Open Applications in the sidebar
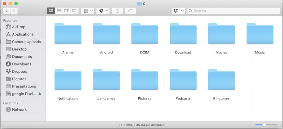283x129 pixels. coord(19,34)
